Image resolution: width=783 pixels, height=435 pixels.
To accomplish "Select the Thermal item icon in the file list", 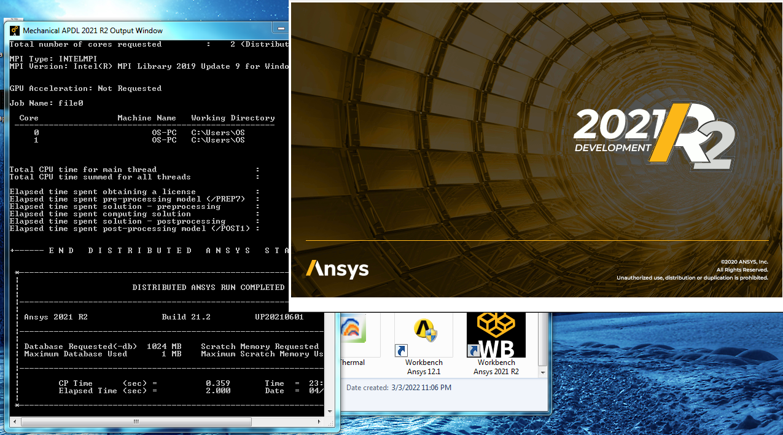I will tap(353, 329).
